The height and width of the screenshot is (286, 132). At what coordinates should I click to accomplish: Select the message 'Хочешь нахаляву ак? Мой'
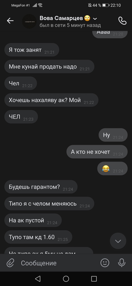pos(51,100)
